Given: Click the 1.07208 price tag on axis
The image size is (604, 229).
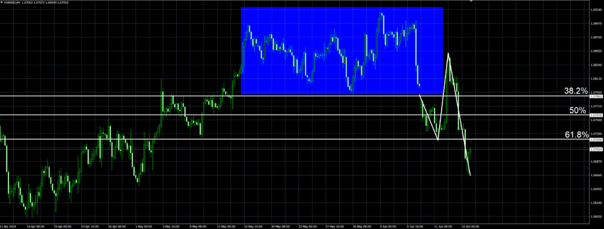Looking at the screenshot, I should tap(596, 140).
